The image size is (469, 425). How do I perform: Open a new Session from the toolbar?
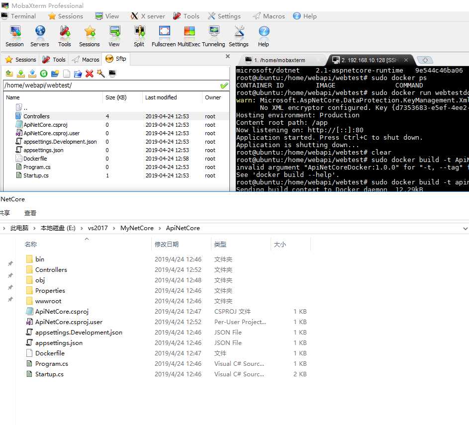coord(14,36)
